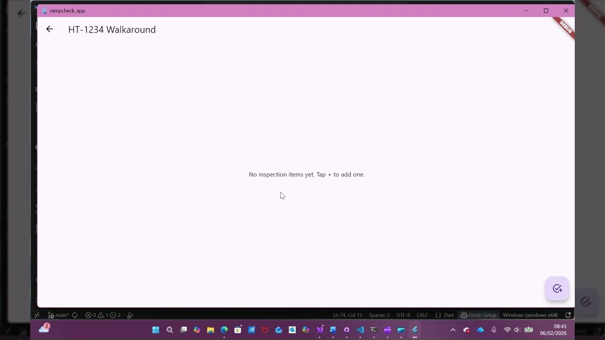Viewport: 605px width, 340px height.
Task: Click the No inspection items yet message
Action: coord(307,174)
